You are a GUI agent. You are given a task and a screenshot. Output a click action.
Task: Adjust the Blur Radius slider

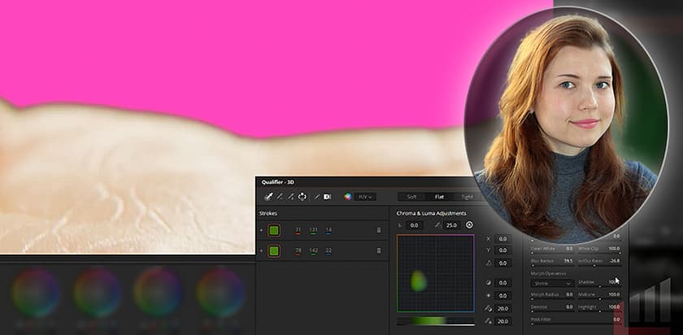[552, 265]
